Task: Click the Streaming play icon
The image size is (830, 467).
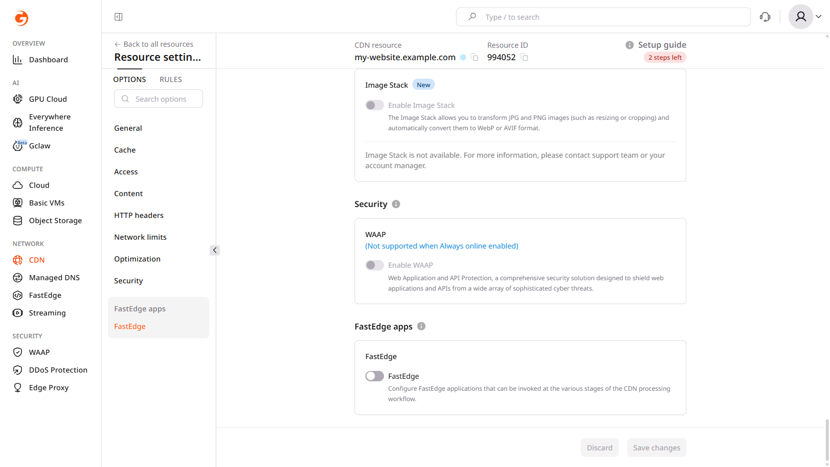Action: coord(18,313)
